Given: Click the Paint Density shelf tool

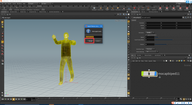Looking at the screenshot, I should tap(118, 9).
